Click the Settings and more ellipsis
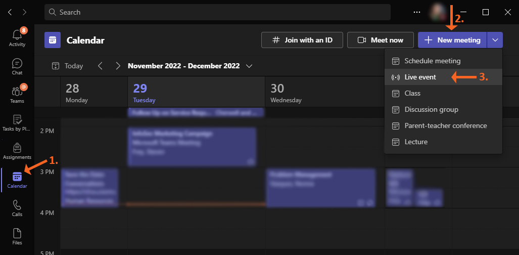The height and width of the screenshot is (255, 519). coord(416,12)
